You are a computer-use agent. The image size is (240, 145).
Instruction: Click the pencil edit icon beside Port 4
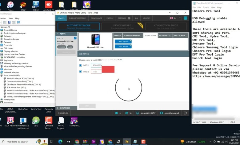[75, 38]
